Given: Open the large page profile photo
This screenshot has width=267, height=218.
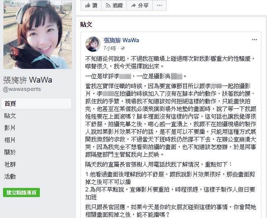Looking at the screenshot, I should point(37,34).
